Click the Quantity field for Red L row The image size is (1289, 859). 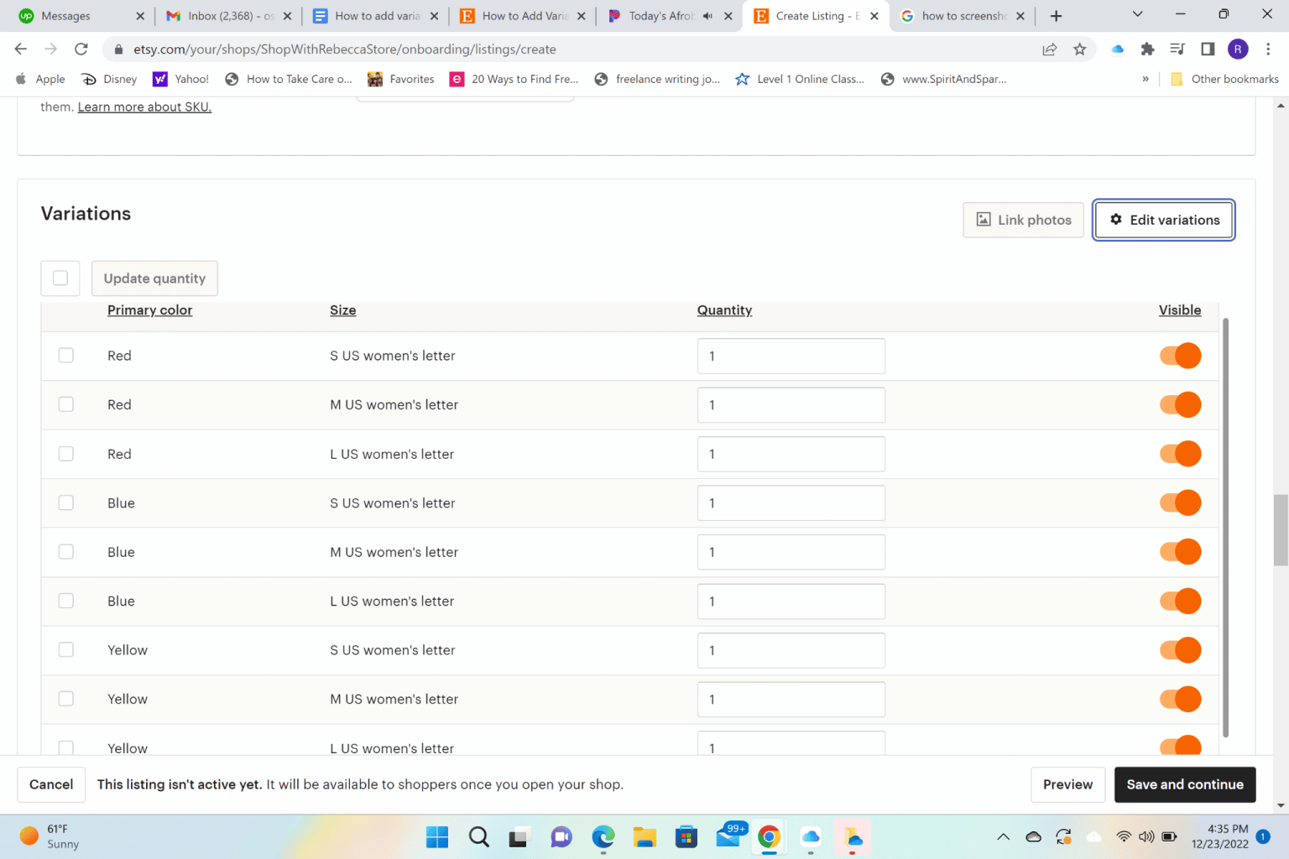[791, 454]
